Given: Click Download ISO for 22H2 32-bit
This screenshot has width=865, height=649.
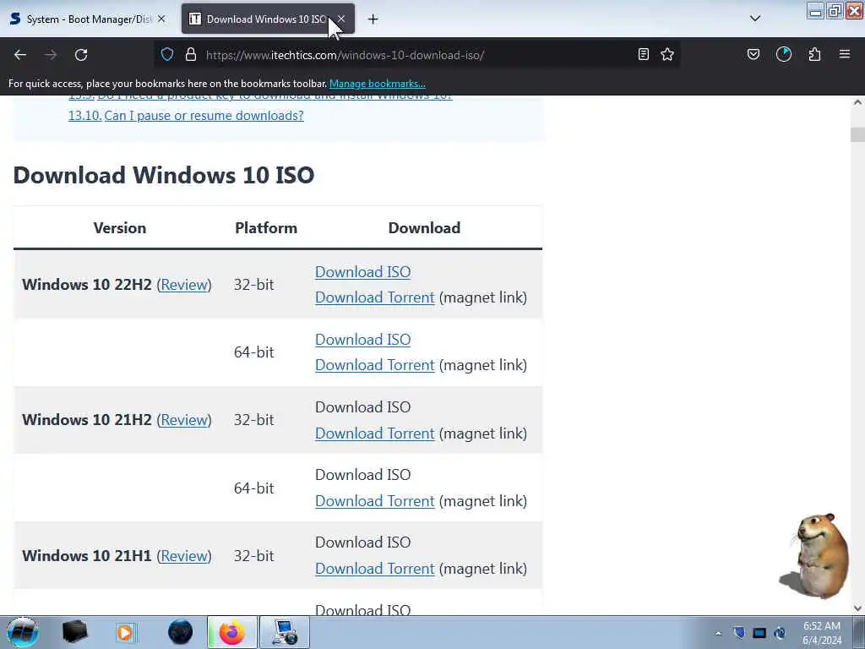Looking at the screenshot, I should pos(363,272).
